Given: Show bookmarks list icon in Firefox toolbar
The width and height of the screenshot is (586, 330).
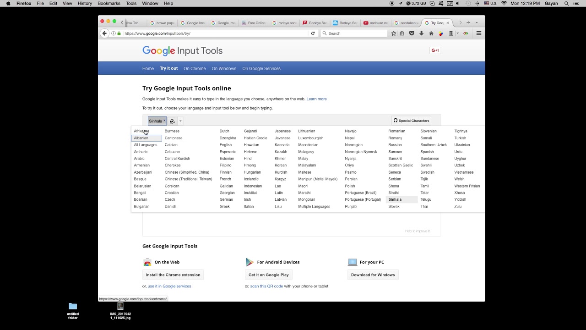Looking at the screenshot, I should click(x=402, y=33).
